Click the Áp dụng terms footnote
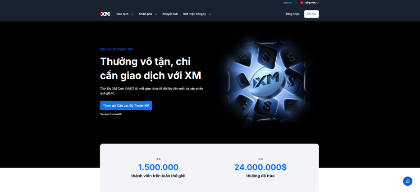This screenshot has width=420, height=193. (111, 114)
